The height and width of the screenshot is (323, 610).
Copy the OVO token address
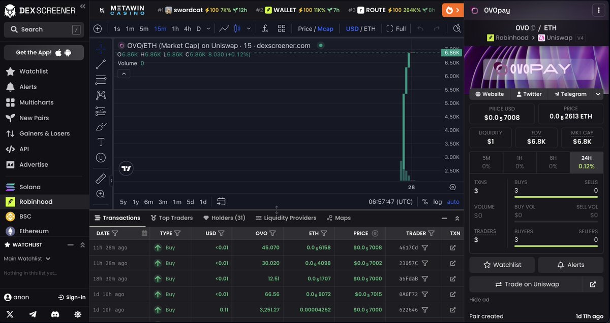coord(533,28)
